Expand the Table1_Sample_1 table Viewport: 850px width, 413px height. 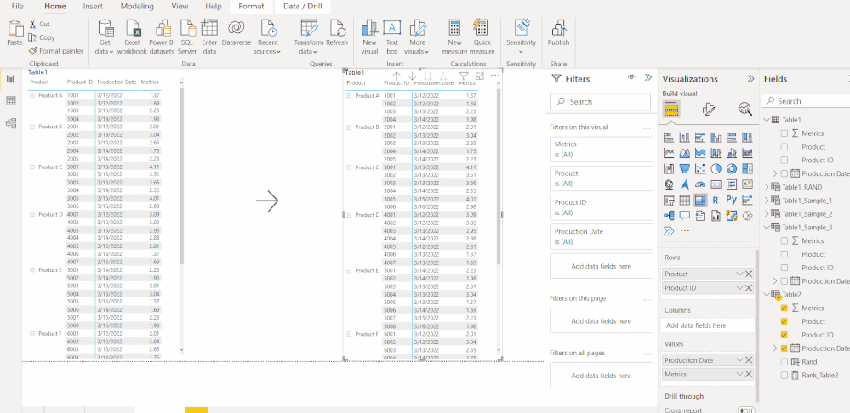point(766,201)
